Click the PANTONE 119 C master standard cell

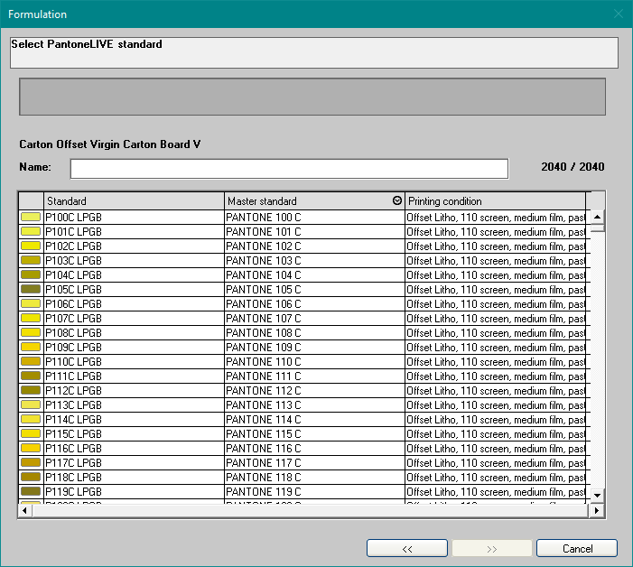tap(314, 491)
